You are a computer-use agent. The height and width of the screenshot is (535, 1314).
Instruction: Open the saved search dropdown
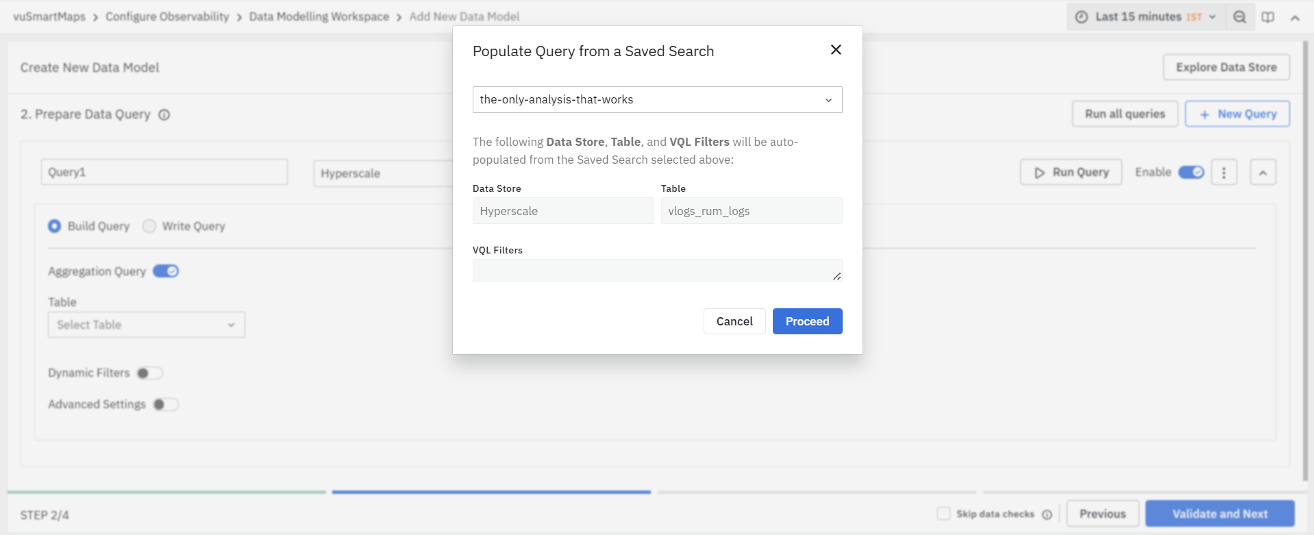657,100
